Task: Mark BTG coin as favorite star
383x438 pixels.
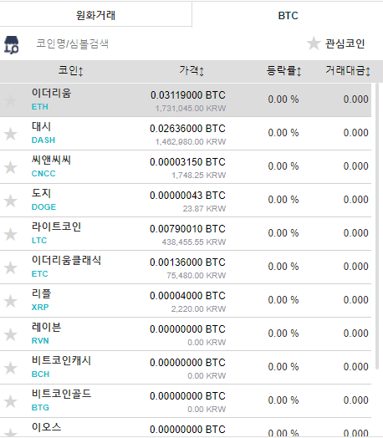Action: pos(11,401)
